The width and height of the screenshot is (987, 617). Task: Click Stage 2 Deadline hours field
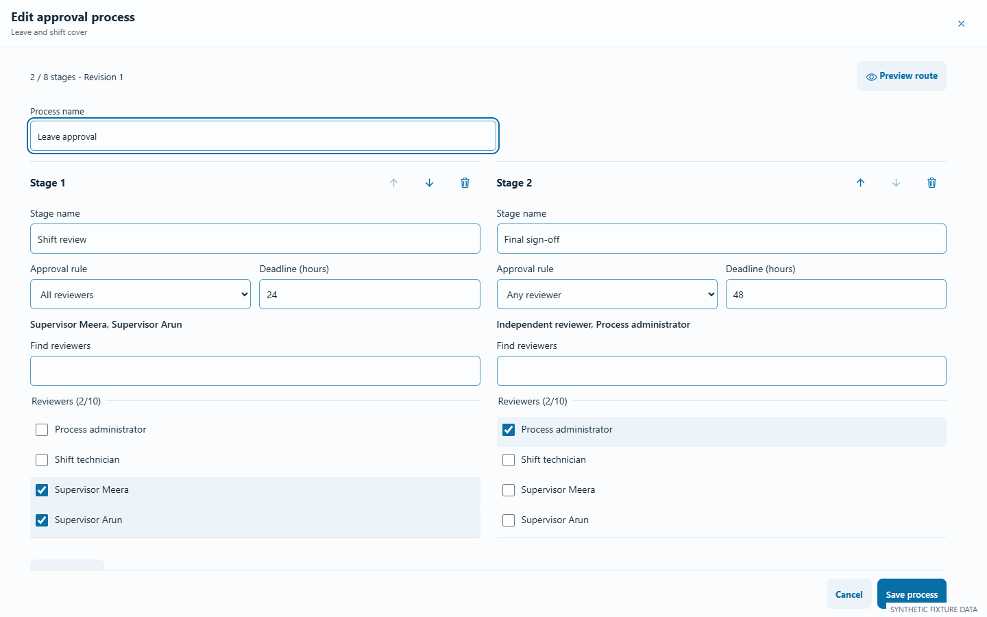(836, 294)
